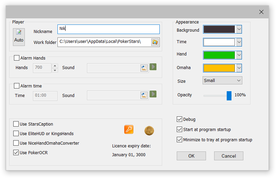Open the Size dropdown showing Small
Image resolution: width=276 pixels, height=178 pixels.
tap(222, 81)
